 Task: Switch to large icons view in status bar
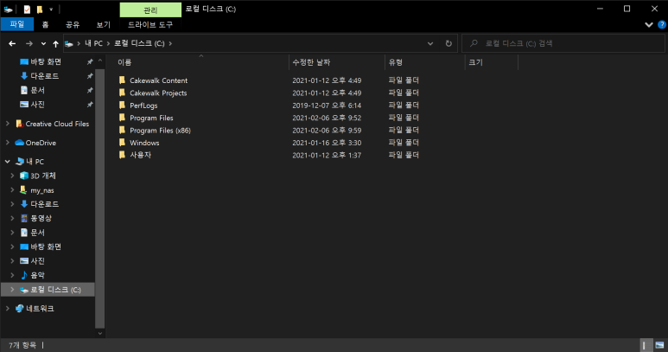[659, 345]
